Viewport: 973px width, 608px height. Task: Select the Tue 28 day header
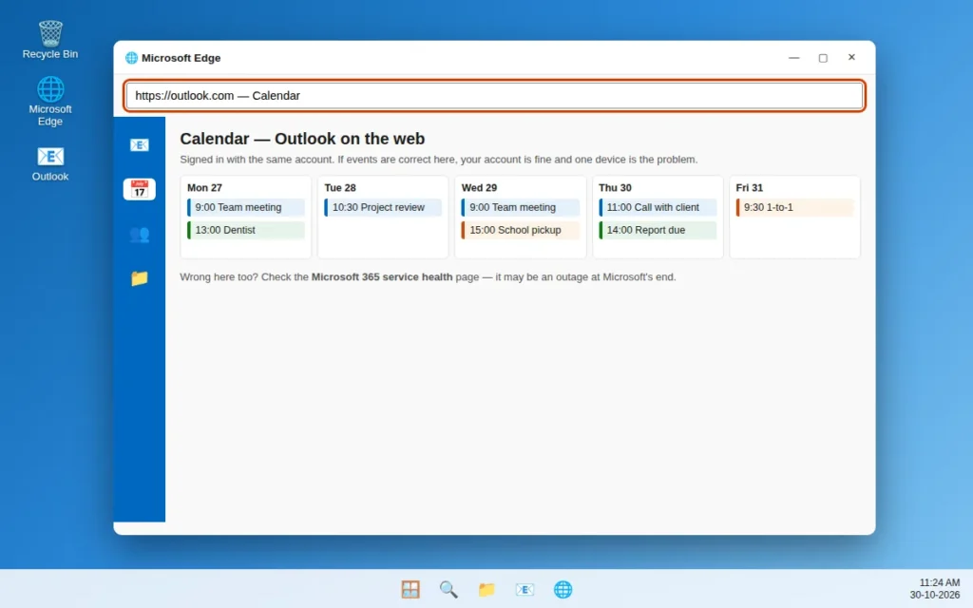click(x=340, y=187)
